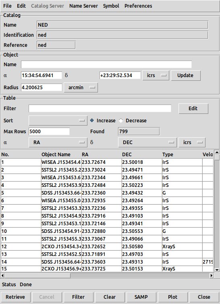
Task: Click the Catalog Name field NED
Action: coord(122,25)
